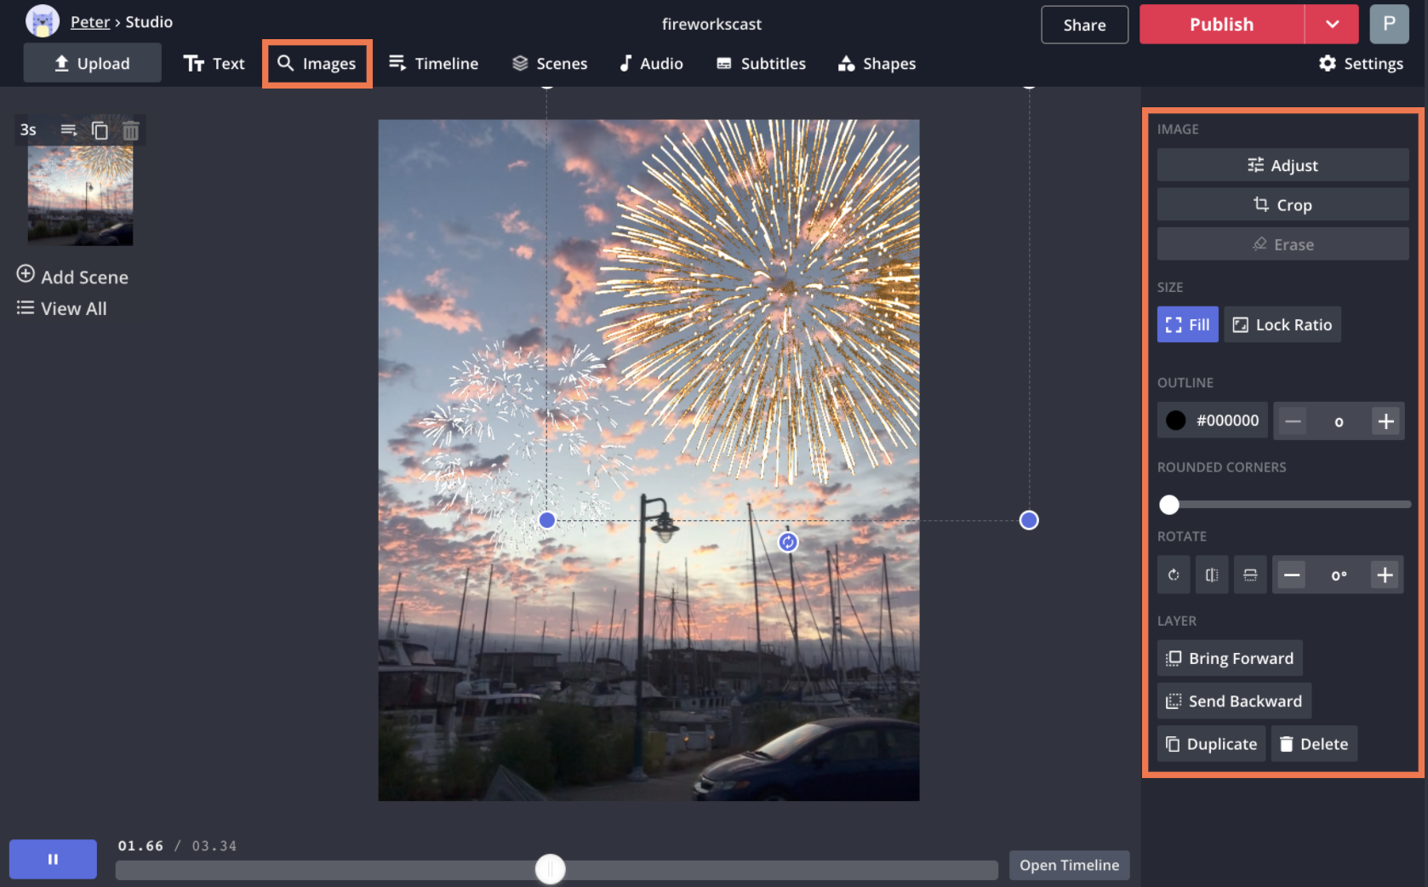This screenshot has height=887, width=1428.
Task: Rotate the image 90 degrees
Action: 1174,575
